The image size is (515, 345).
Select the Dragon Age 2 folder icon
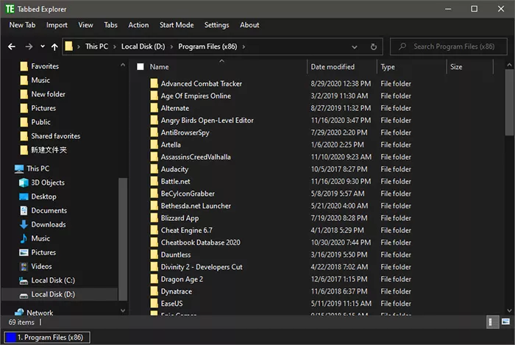(154, 279)
